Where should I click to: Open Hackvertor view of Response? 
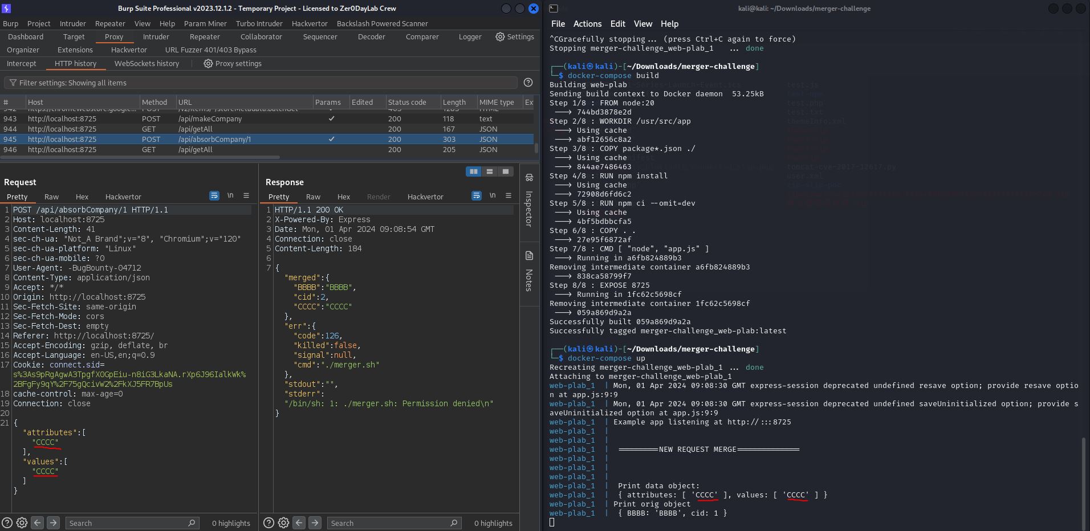click(425, 197)
